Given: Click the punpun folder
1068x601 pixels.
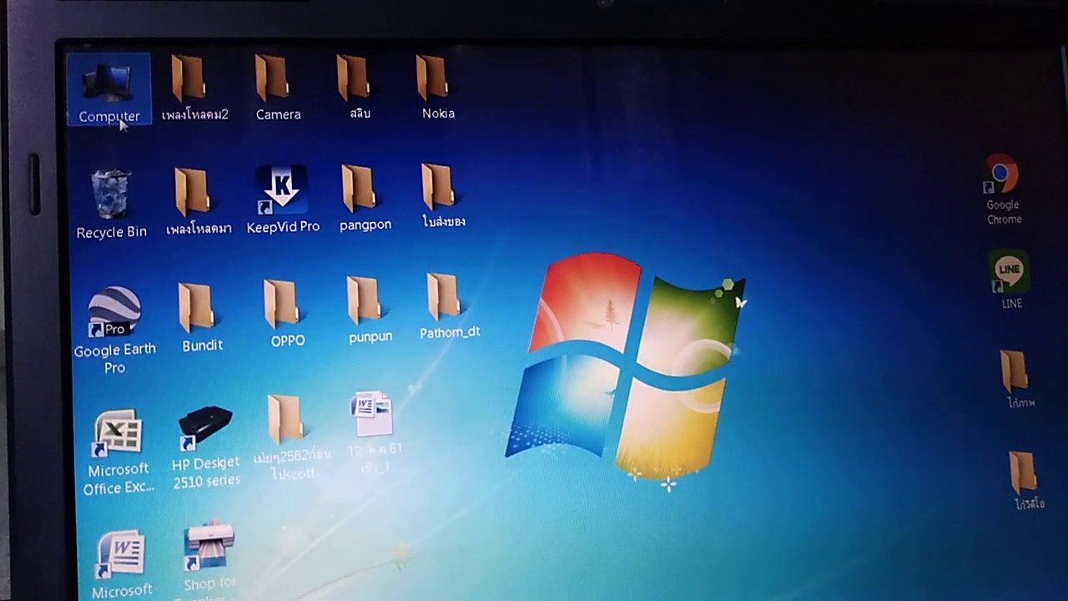Looking at the screenshot, I should [x=369, y=310].
